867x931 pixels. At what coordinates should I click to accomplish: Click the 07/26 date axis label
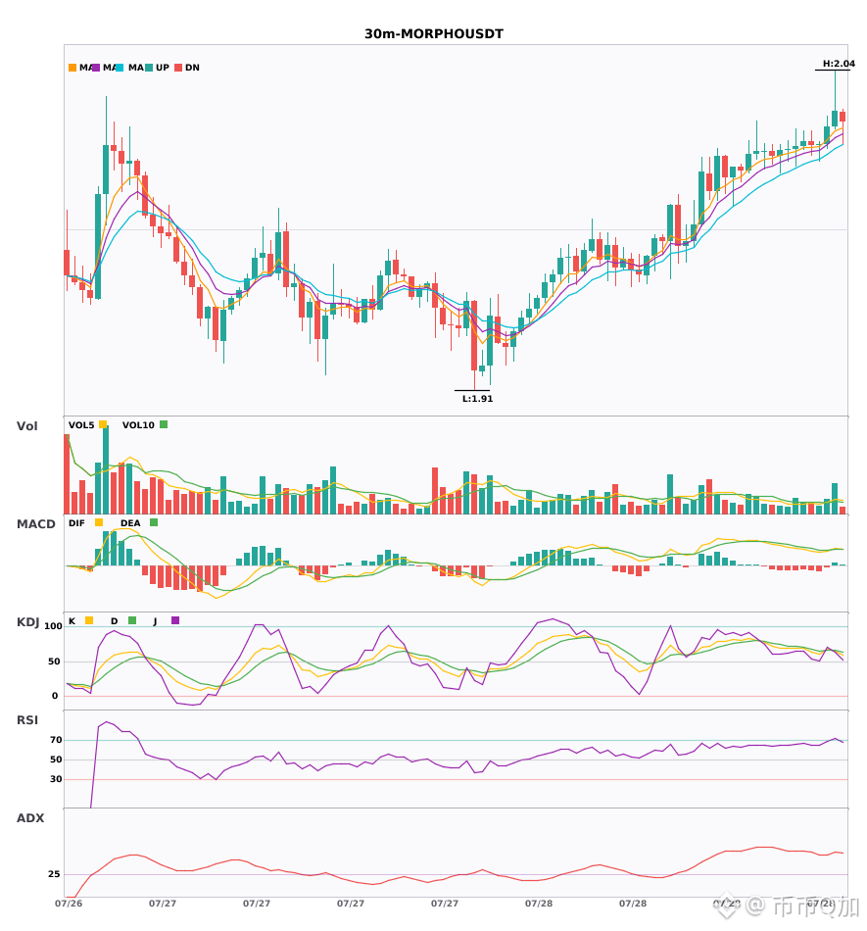click(x=69, y=904)
